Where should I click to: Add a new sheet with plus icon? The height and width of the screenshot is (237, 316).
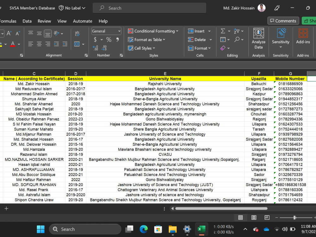6,209
